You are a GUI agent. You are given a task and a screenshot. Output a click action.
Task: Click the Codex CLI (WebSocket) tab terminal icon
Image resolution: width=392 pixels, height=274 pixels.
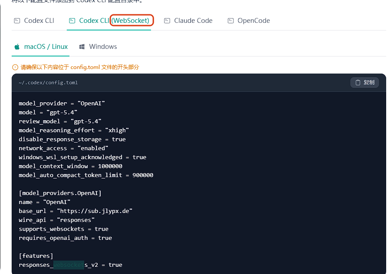tap(72, 21)
